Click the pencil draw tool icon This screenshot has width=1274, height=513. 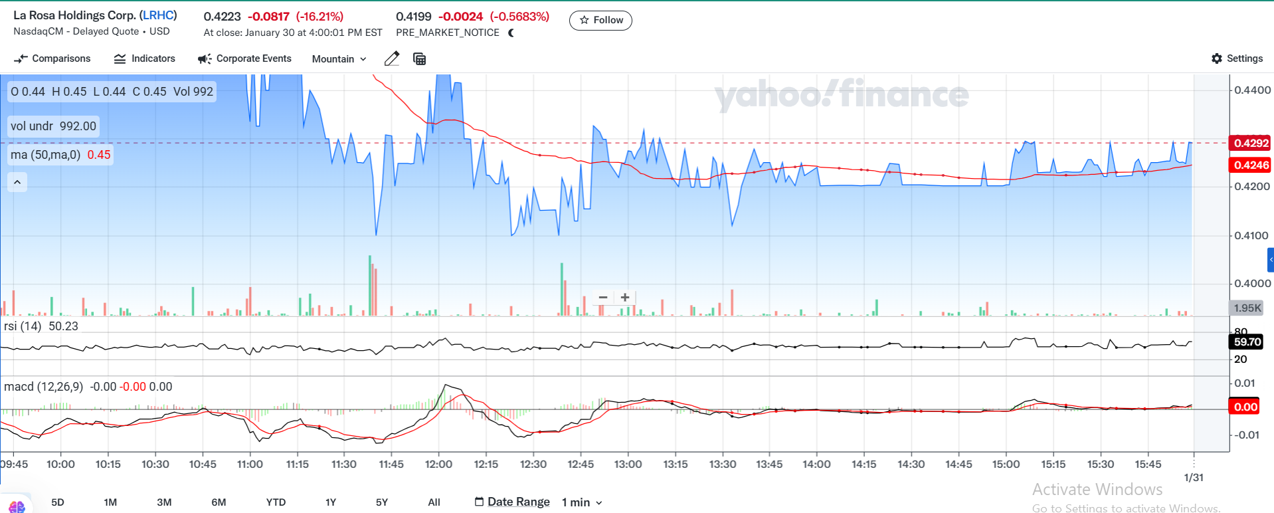[392, 59]
